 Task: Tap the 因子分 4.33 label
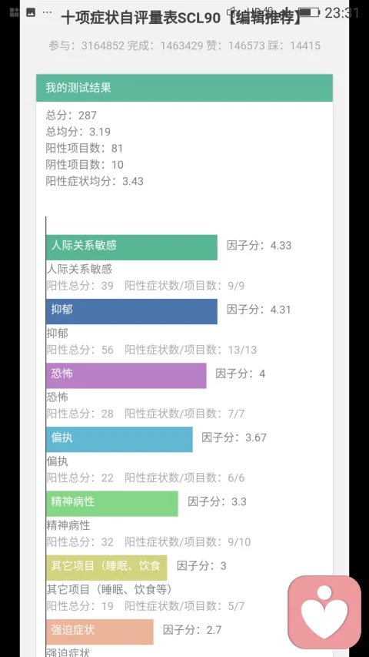(x=259, y=245)
